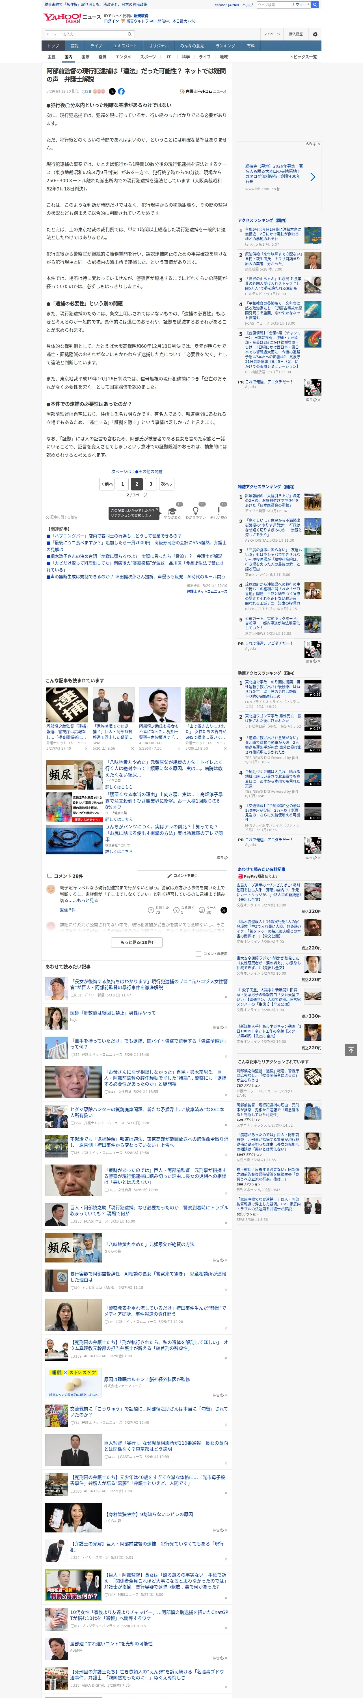Expand first comment with もっと見る link

(88, 901)
